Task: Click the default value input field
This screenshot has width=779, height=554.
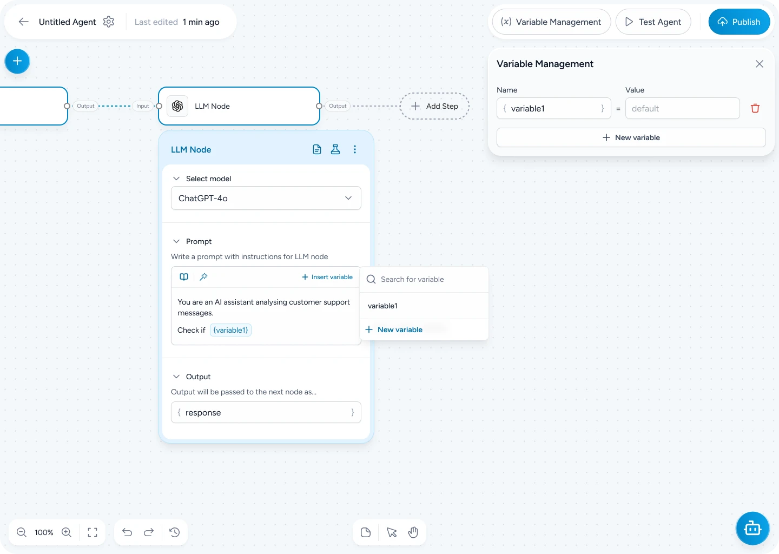Action: coord(683,108)
